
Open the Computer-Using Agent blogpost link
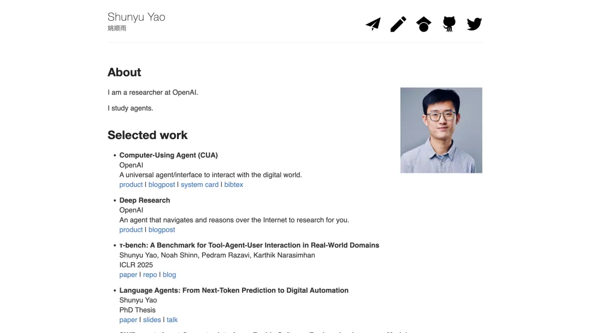(162, 185)
